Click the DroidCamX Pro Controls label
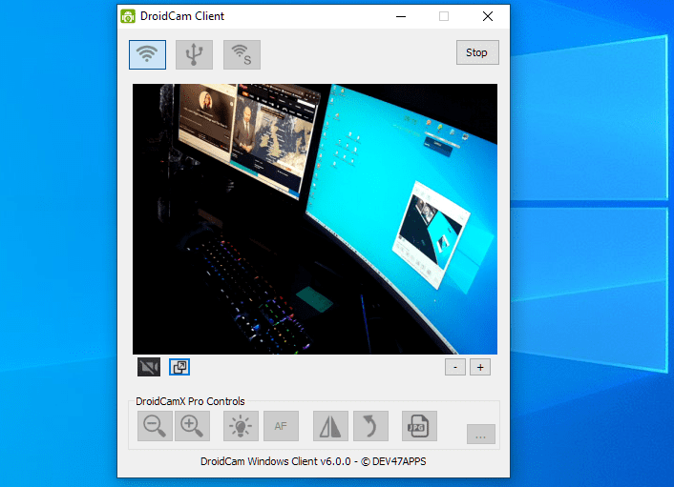 190,401
